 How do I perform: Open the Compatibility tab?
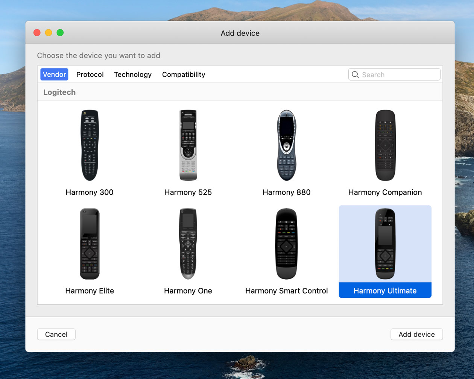[x=184, y=75]
